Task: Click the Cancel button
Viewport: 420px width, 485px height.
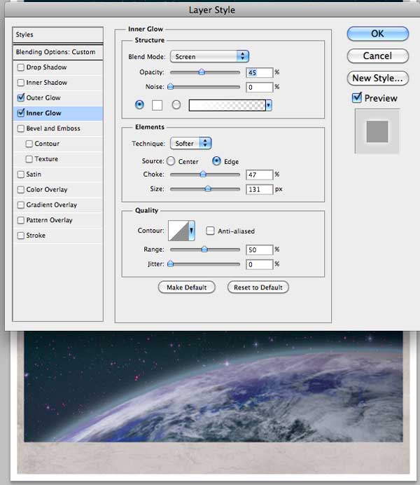Action: point(378,56)
